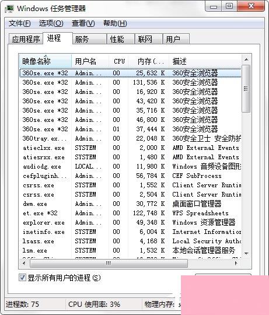Open the 性能 tab
This screenshot has width=269, height=315.
pyautogui.click(x=121, y=38)
